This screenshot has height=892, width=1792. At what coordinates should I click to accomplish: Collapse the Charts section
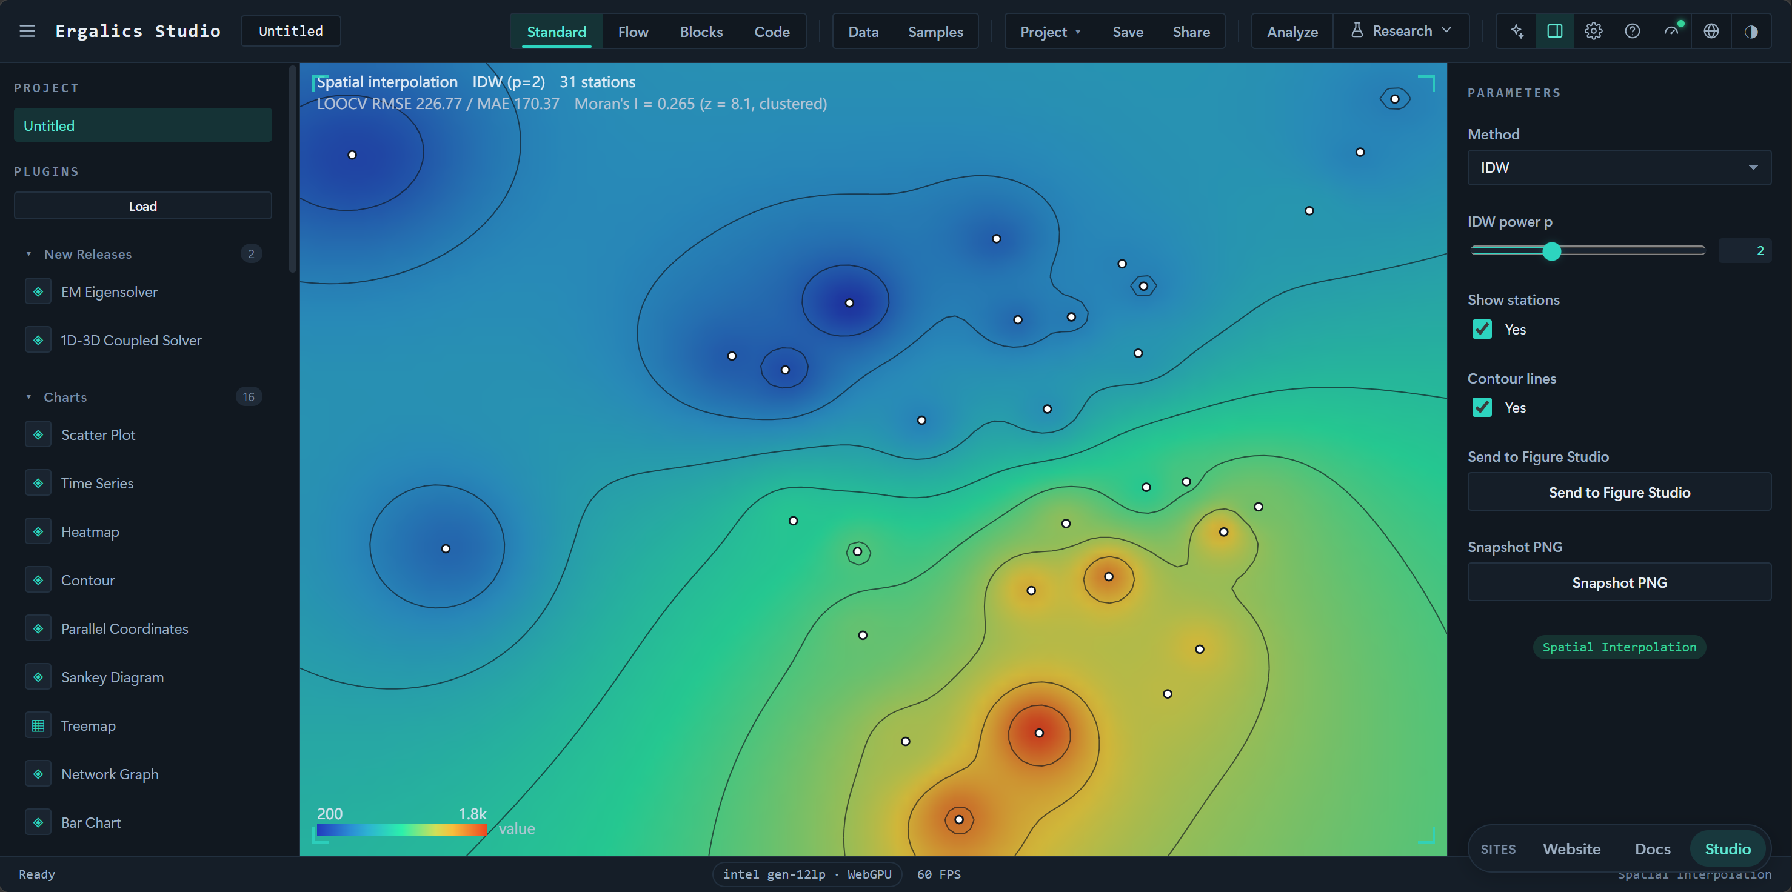(65, 397)
